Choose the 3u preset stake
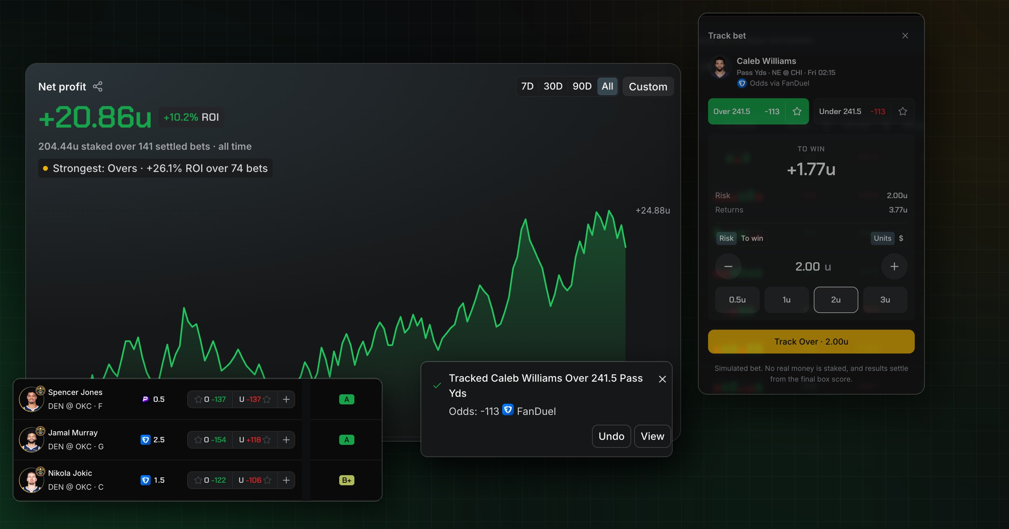This screenshot has height=529, width=1009. [885, 300]
